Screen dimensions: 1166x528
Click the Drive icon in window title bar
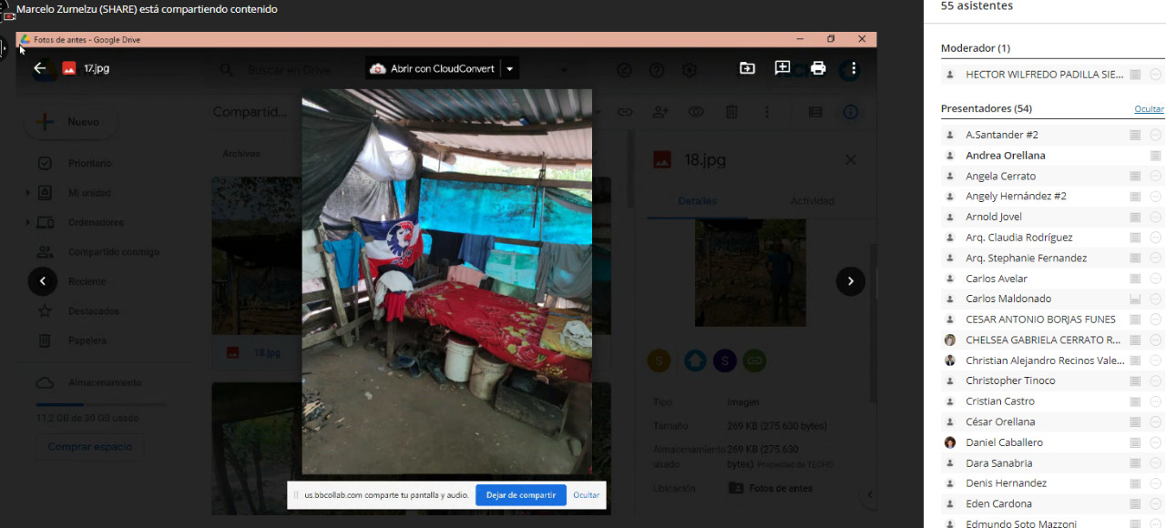pos(26,40)
